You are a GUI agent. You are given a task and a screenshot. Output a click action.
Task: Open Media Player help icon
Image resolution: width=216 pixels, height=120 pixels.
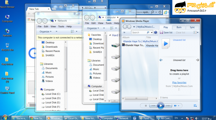click(x=155, y=32)
